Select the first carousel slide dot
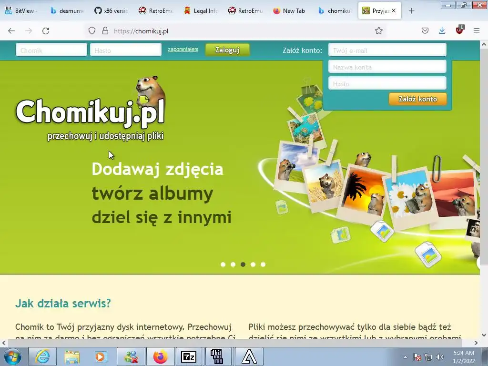The width and height of the screenshot is (488, 366). tap(223, 264)
